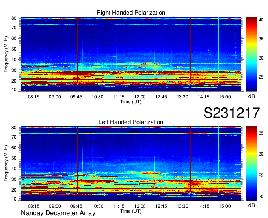
Task: Click the 10 MHz tick label in top plot
Action: pos(14,90)
